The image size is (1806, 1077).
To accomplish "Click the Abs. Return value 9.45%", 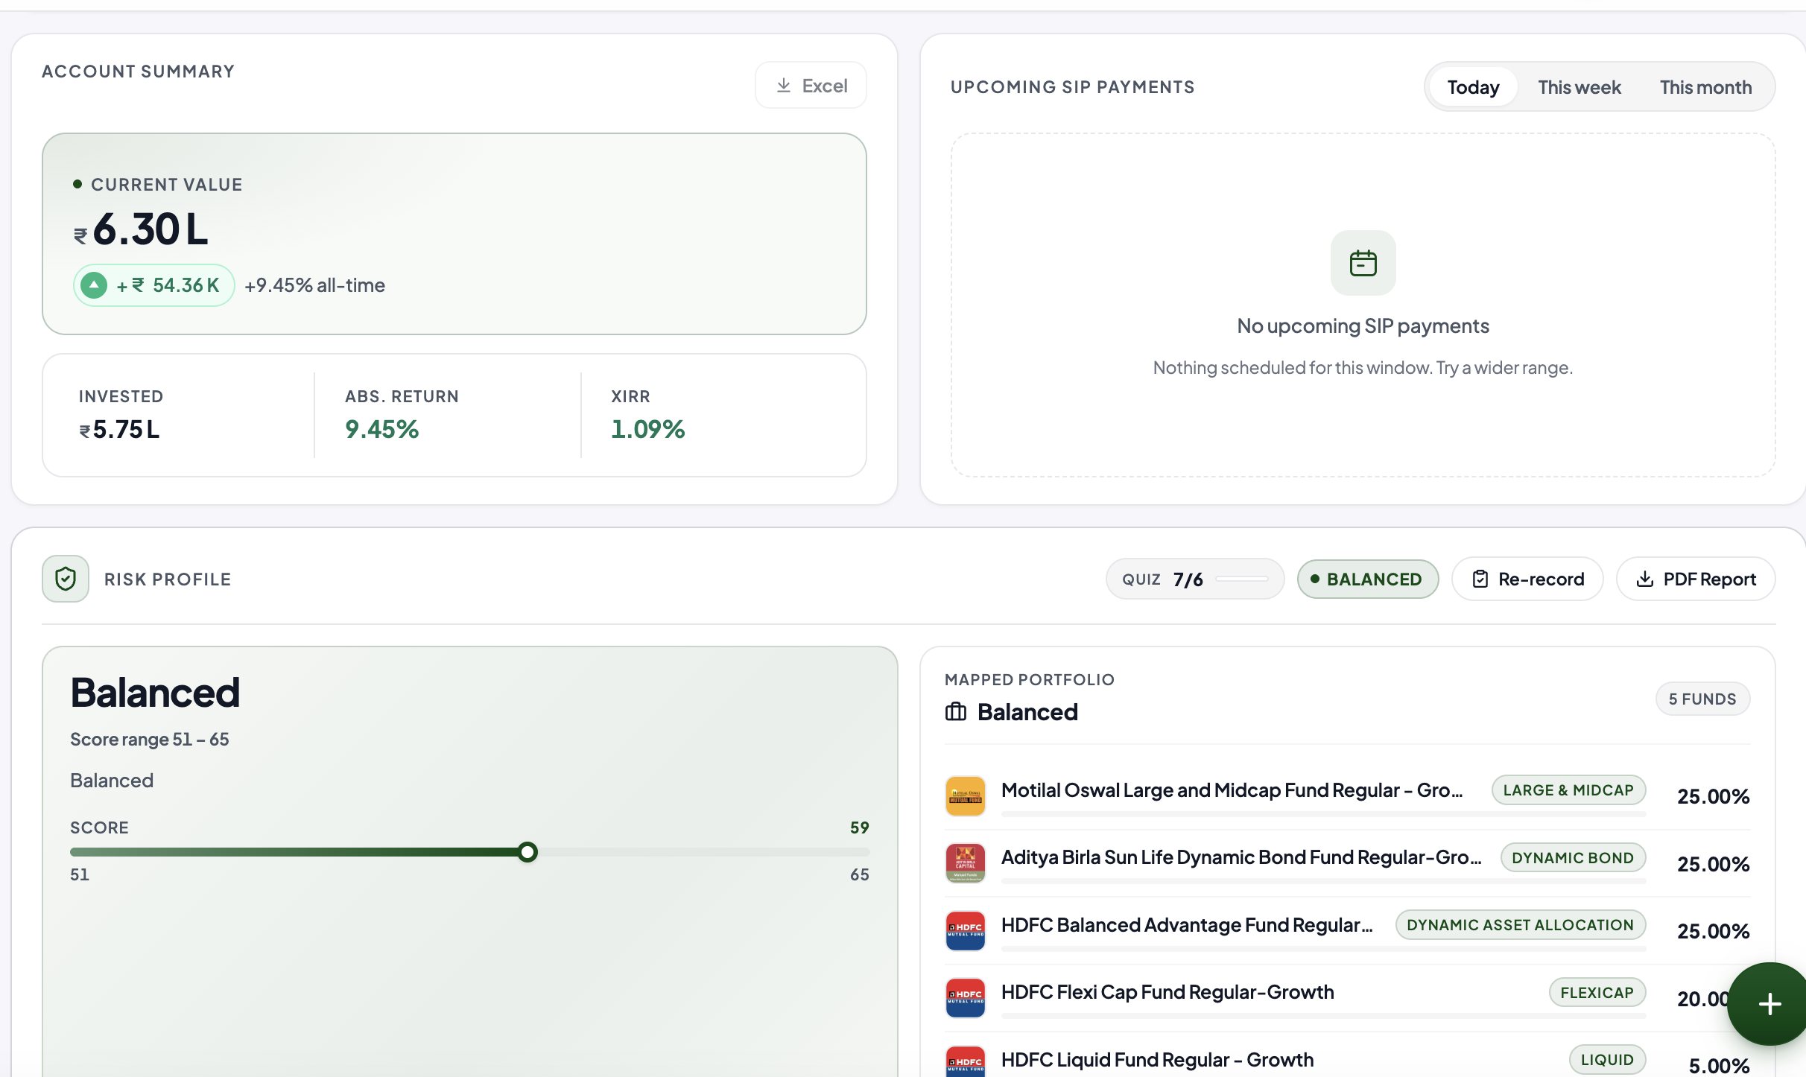I will pos(381,429).
